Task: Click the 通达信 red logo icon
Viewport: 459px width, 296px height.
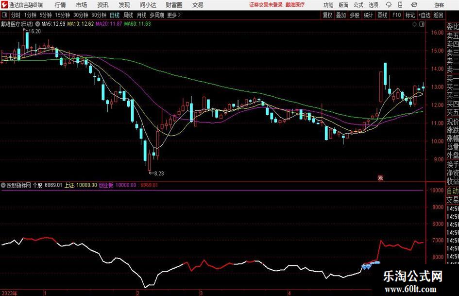Action: coord(4,5)
